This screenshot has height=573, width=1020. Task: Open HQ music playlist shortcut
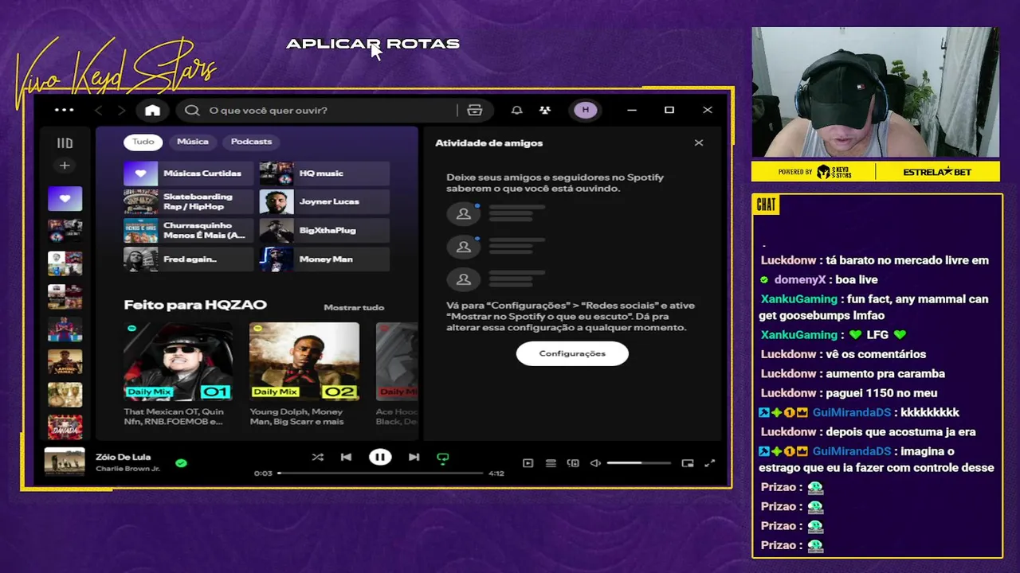[x=324, y=173]
